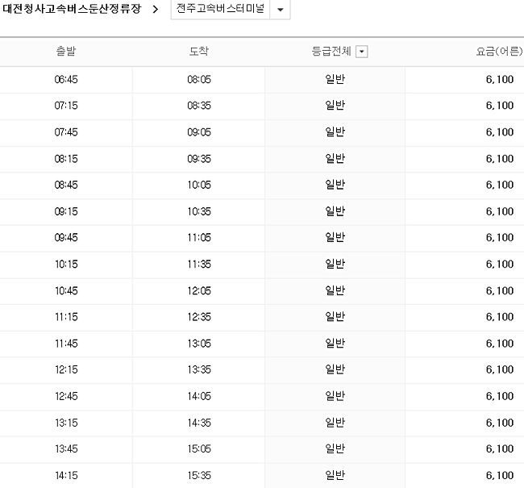The height and width of the screenshot is (488, 524).
Task: Click the arrow beside 전주고속버스터미널
Action: [281, 10]
